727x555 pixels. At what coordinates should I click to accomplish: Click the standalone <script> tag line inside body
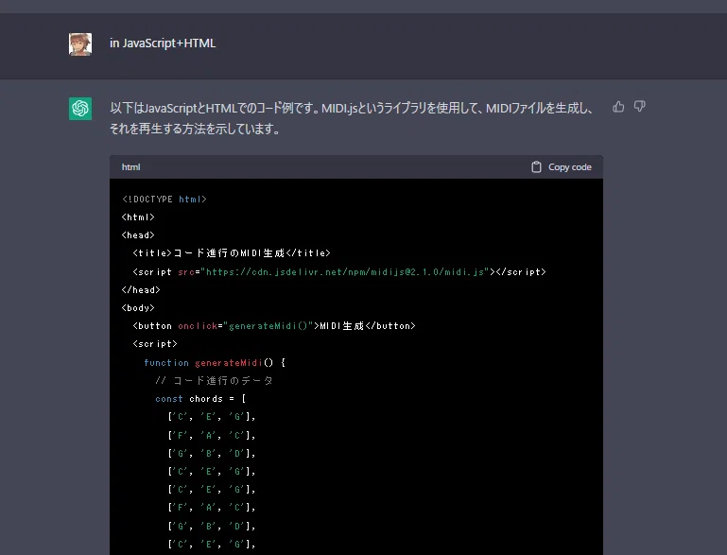click(x=155, y=344)
